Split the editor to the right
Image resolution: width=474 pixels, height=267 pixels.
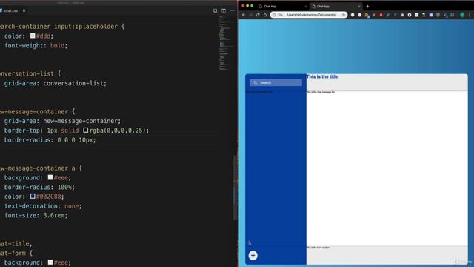click(224, 10)
